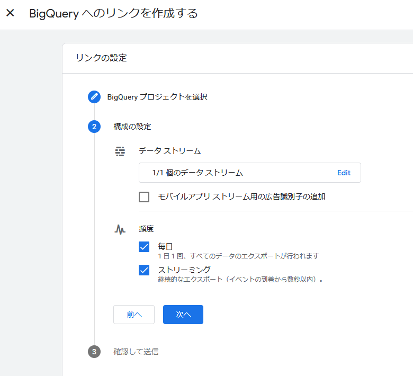Click the リンクの設定 card heading
Image resolution: width=413 pixels, height=376 pixels.
tap(101, 58)
